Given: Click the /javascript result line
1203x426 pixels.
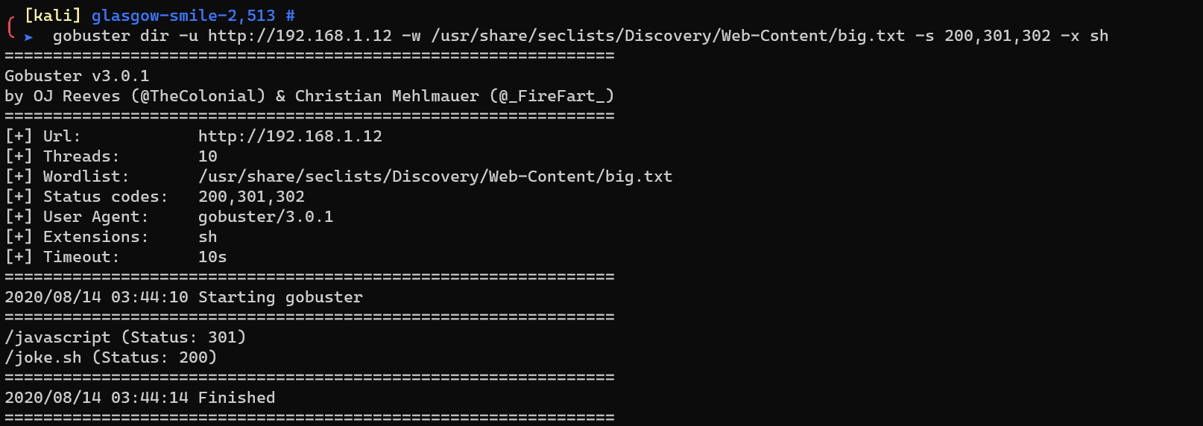Looking at the screenshot, I should click(x=125, y=337).
